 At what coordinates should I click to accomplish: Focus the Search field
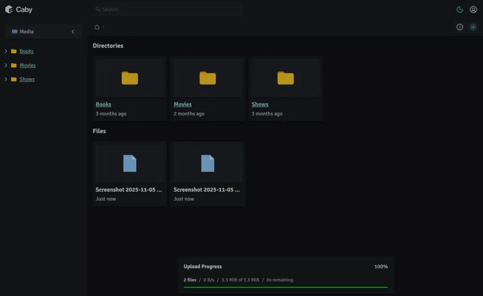(x=168, y=10)
